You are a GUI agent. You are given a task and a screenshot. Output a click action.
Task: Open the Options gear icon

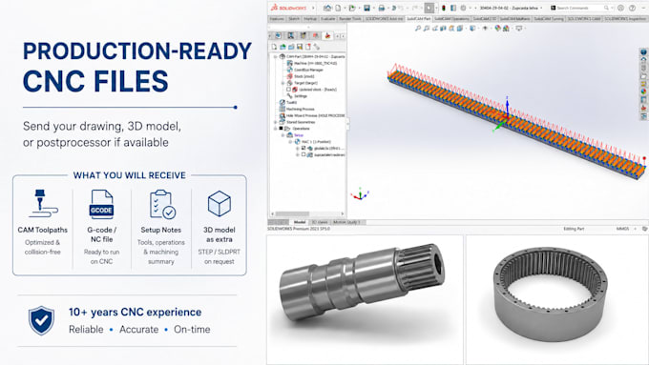point(463,8)
